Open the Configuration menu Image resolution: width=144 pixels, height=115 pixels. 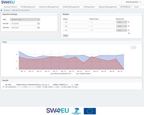[x=89, y=7]
